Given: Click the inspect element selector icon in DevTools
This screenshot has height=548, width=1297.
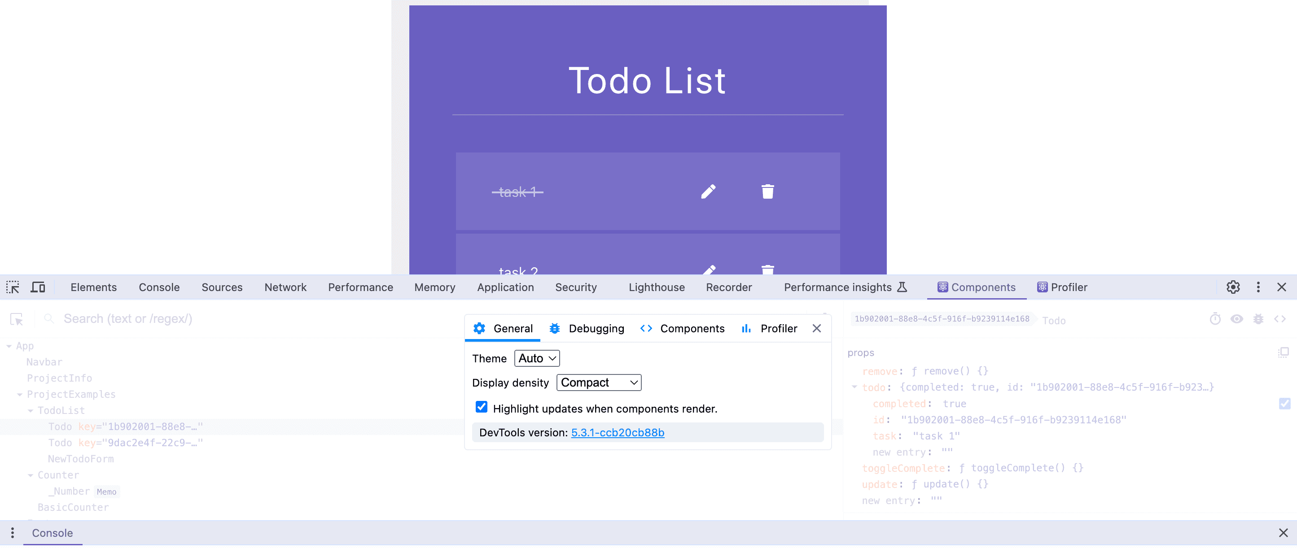Looking at the screenshot, I should point(13,287).
